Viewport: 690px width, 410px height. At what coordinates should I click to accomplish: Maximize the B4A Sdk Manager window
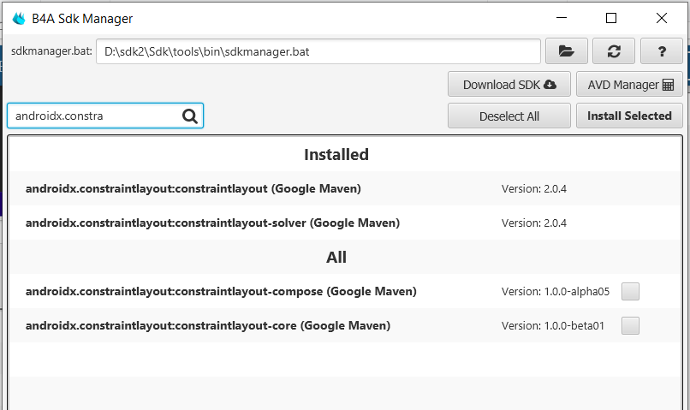click(x=611, y=18)
